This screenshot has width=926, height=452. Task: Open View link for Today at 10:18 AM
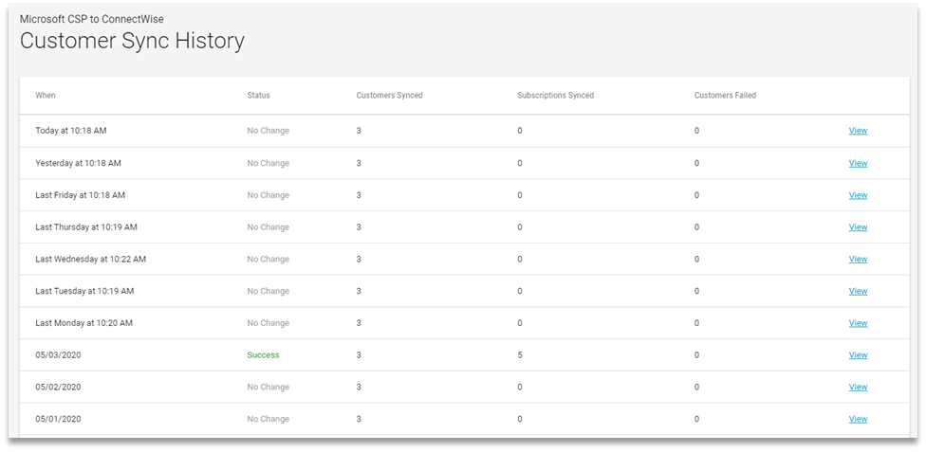[858, 131]
